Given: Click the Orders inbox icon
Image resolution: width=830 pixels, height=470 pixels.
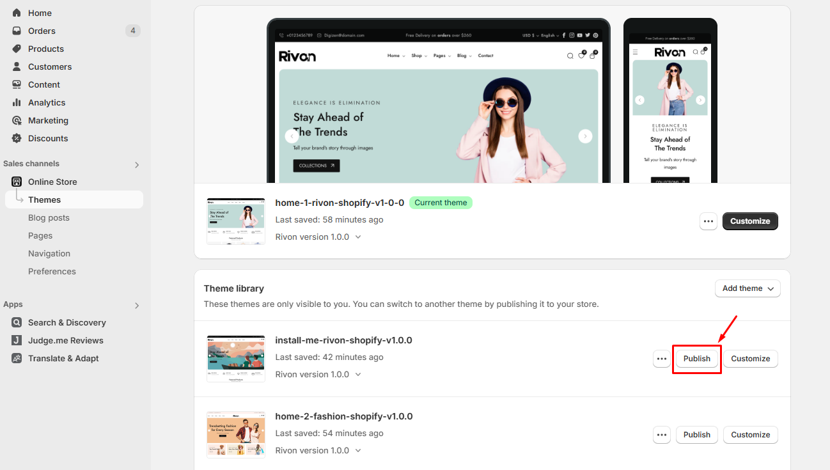Looking at the screenshot, I should 17,31.
